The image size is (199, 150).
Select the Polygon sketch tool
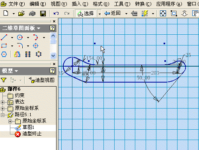tap(4, 54)
